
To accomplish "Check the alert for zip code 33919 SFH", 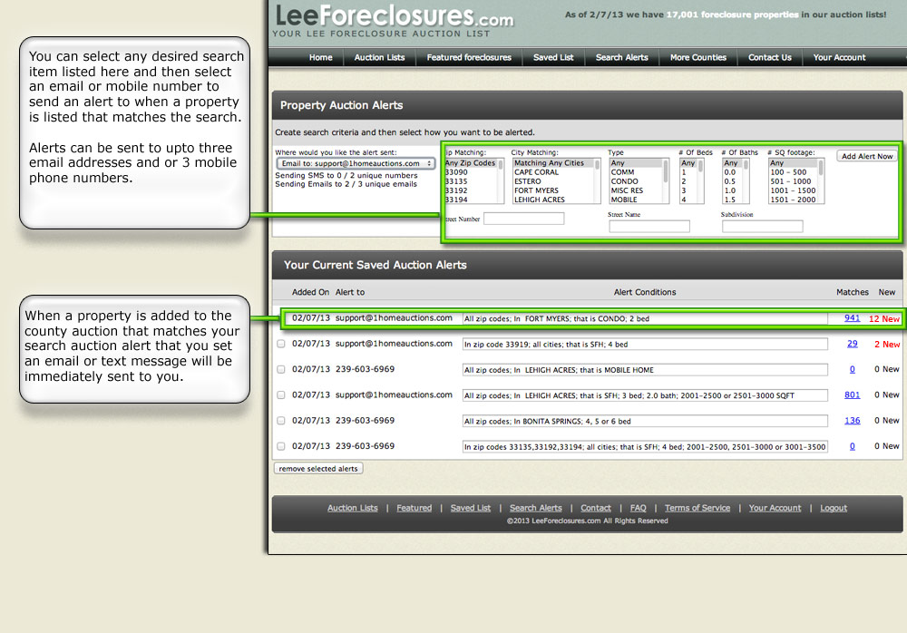I will (x=281, y=344).
